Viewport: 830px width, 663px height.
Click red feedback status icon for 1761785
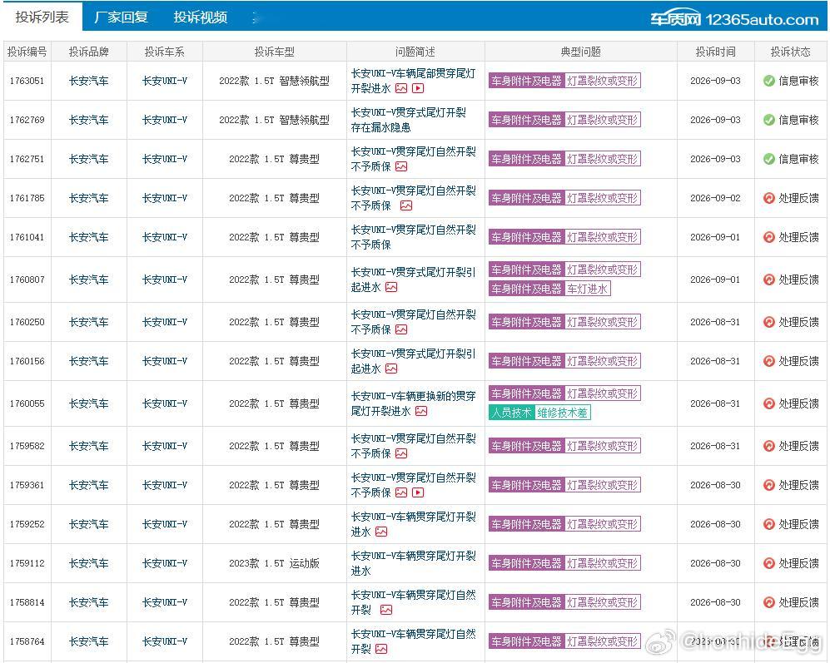pos(769,199)
